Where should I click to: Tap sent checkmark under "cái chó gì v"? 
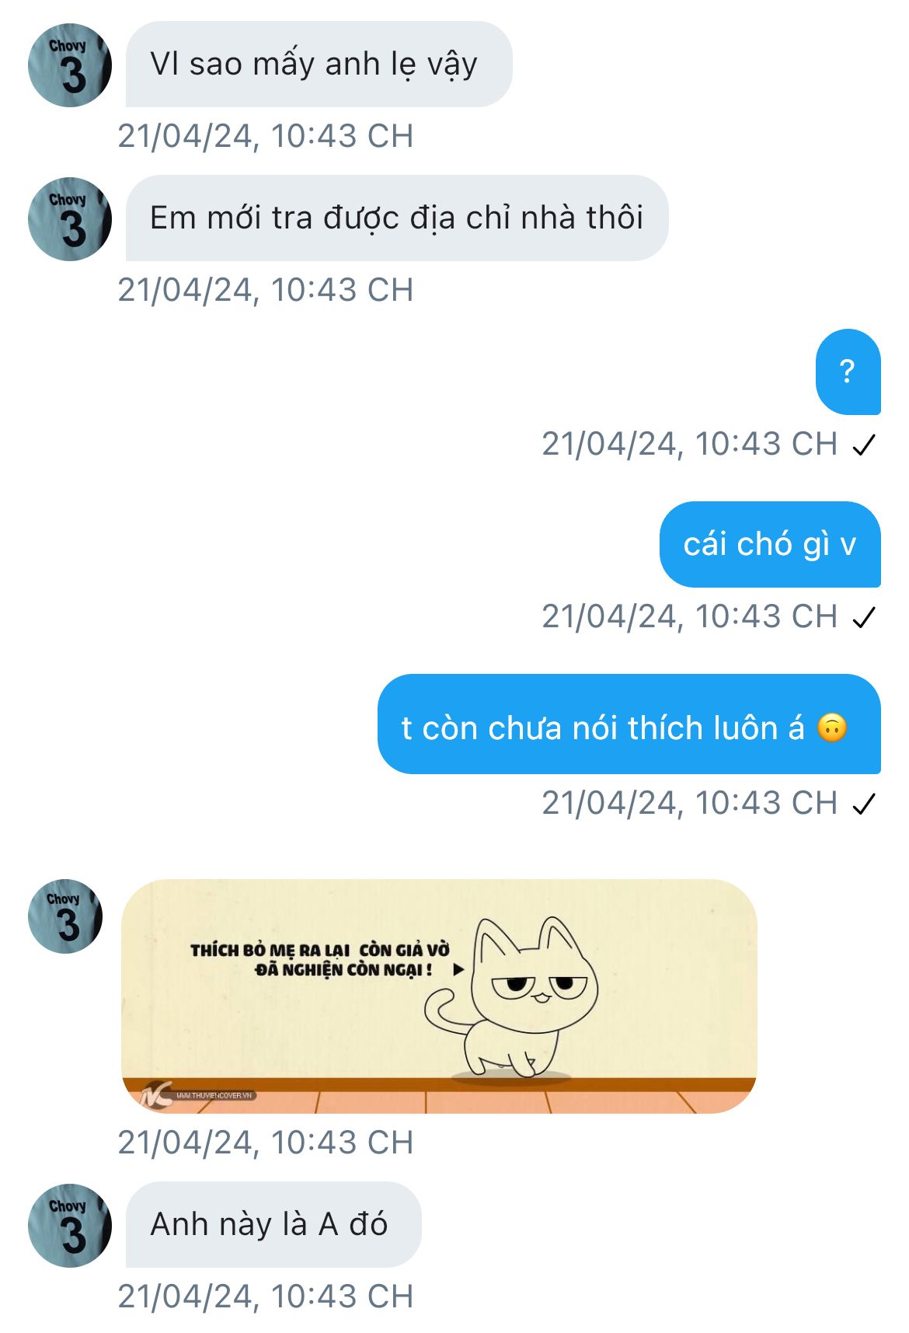click(864, 617)
